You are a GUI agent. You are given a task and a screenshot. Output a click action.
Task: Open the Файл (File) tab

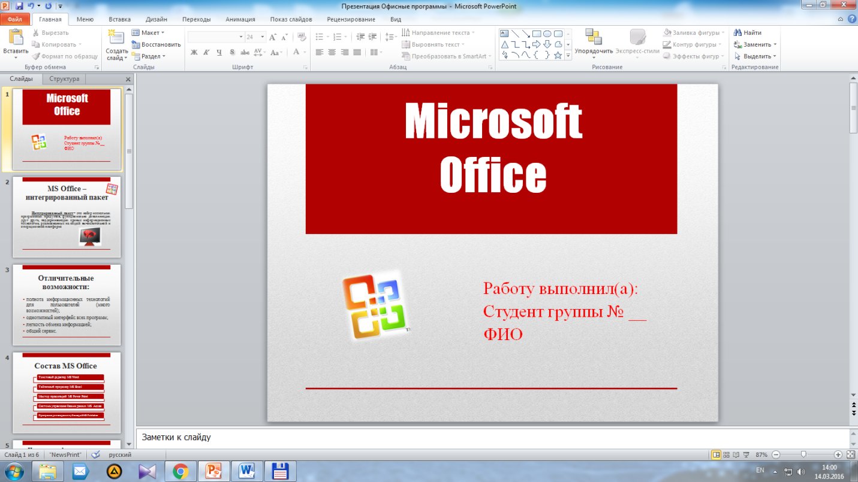click(15, 19)
